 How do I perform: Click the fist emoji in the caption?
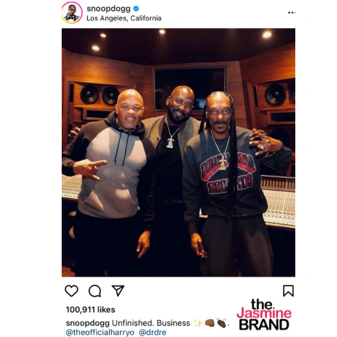tap(210, 323)
